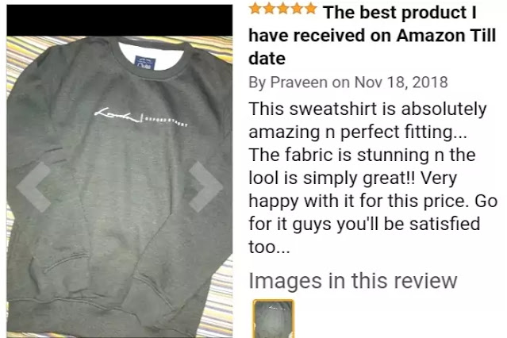Click the blue neck label inside the collar
The image size is (507, 338).
145,63
